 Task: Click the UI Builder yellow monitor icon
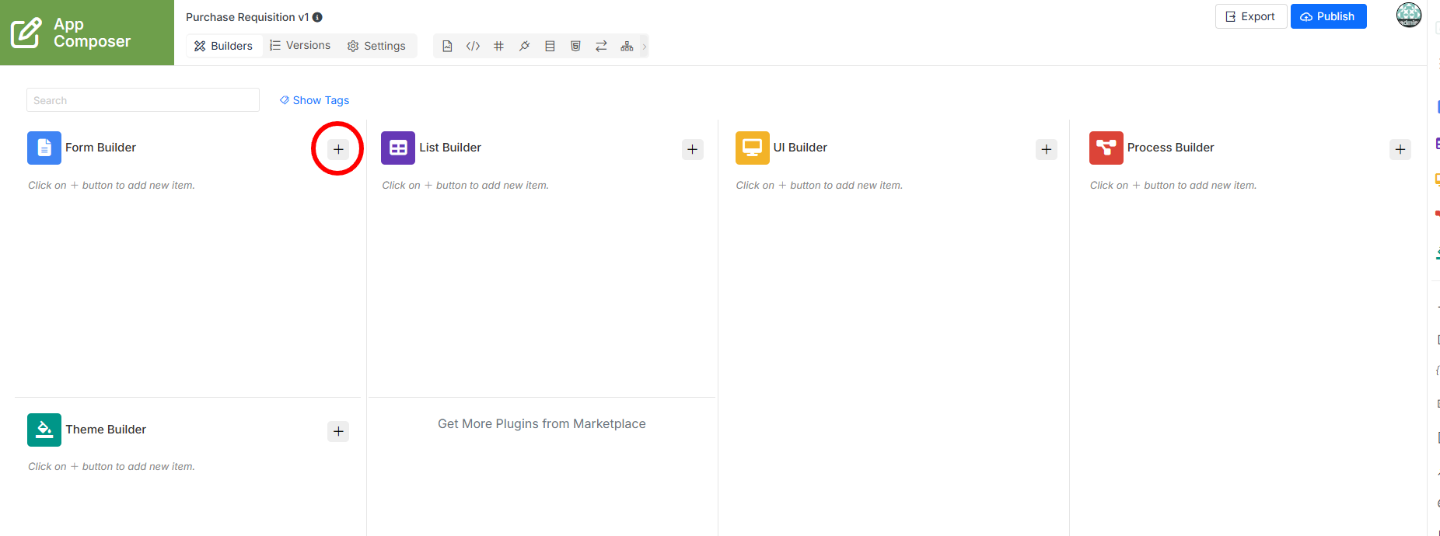752,148
